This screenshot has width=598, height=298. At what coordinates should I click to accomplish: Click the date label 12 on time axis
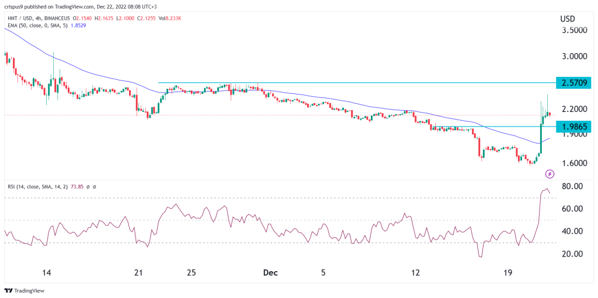415,273
